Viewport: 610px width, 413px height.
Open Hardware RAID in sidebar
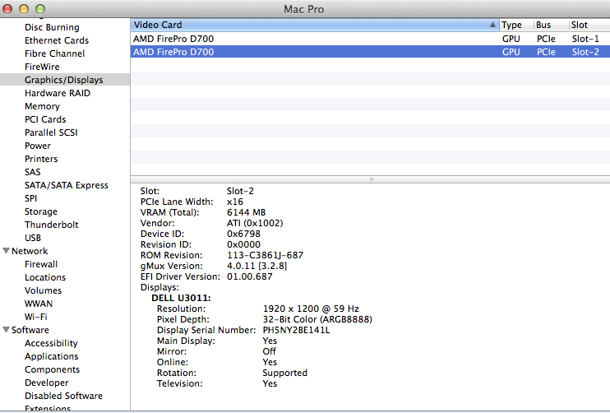click(x=58, y=93)
